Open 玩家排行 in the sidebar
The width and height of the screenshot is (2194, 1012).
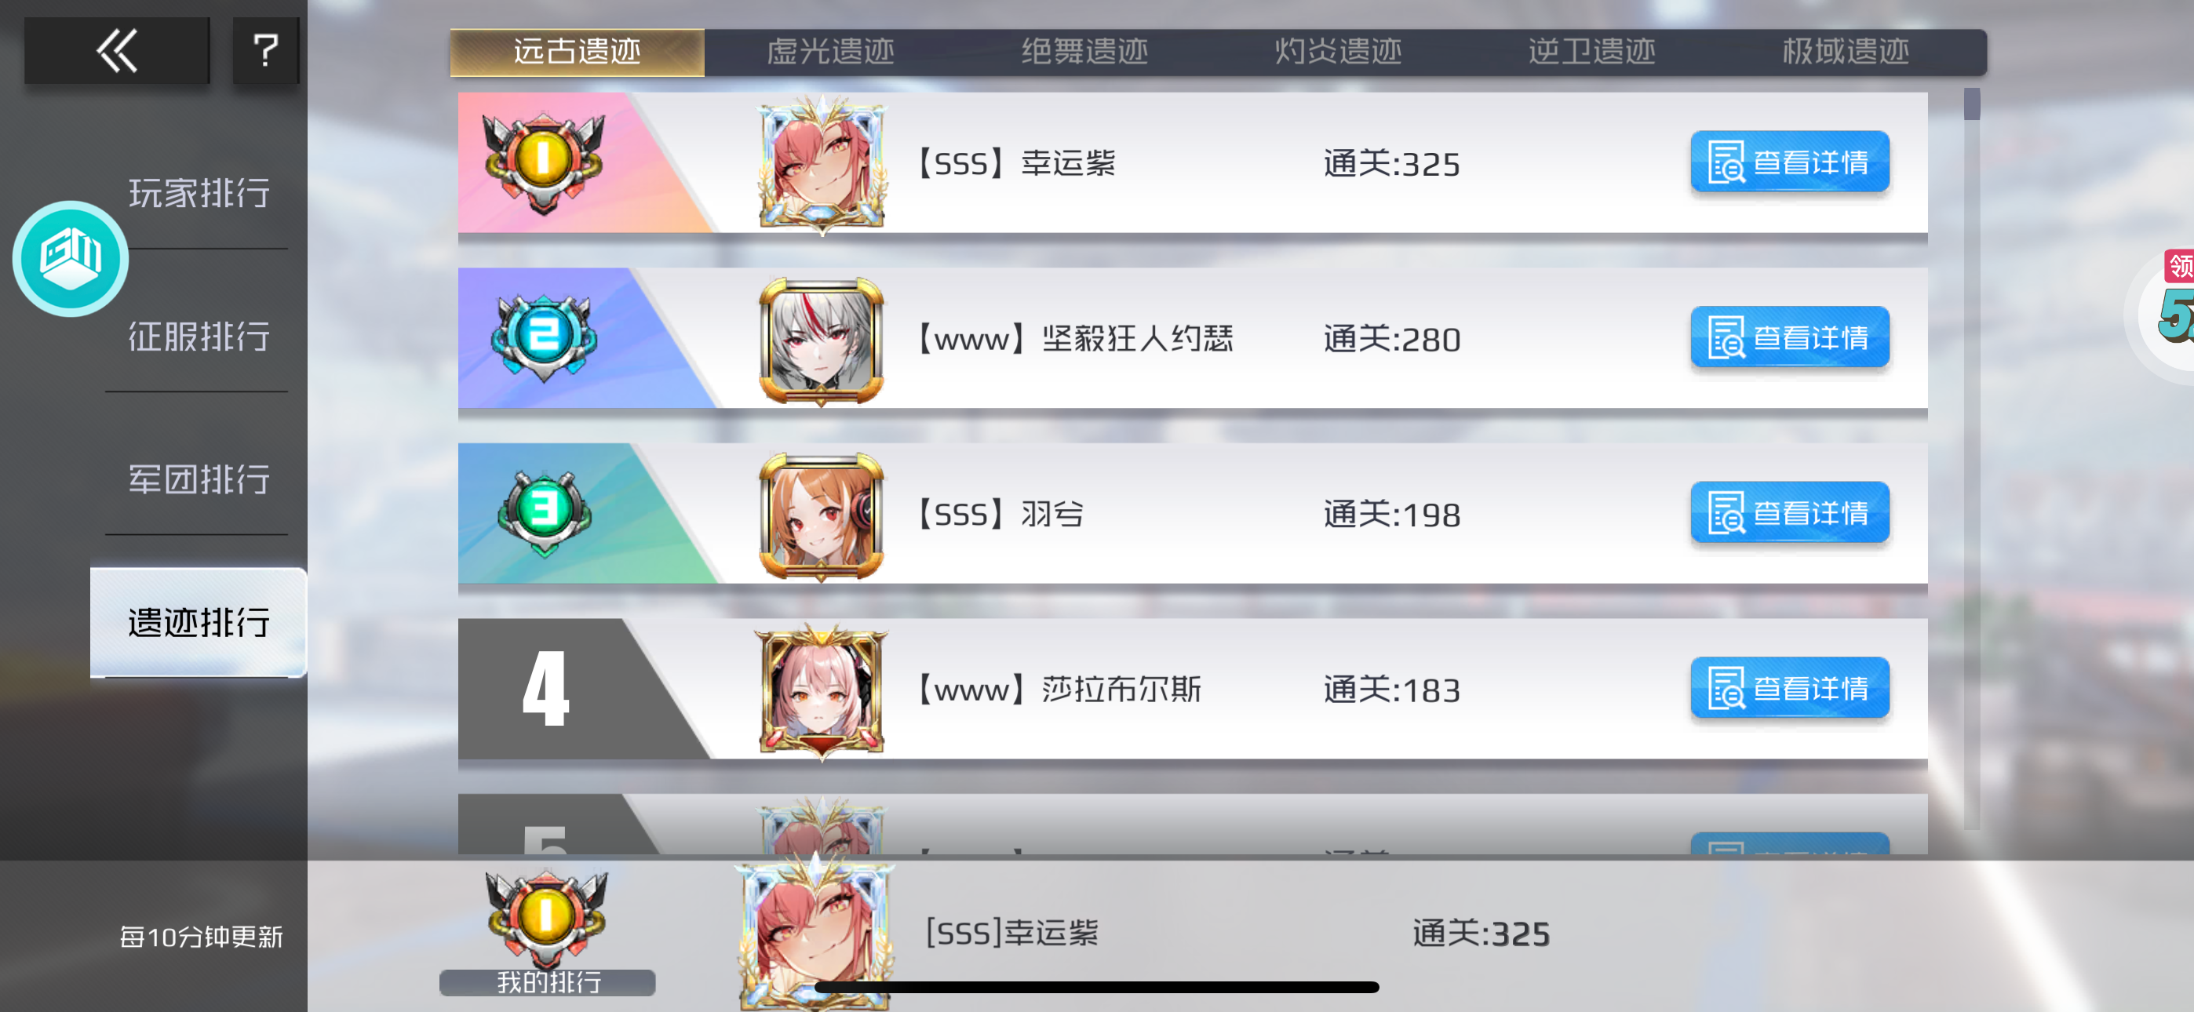click(x=199, y=193)
